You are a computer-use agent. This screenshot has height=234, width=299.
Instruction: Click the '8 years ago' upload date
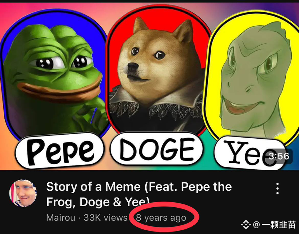(x=161, y=218)
